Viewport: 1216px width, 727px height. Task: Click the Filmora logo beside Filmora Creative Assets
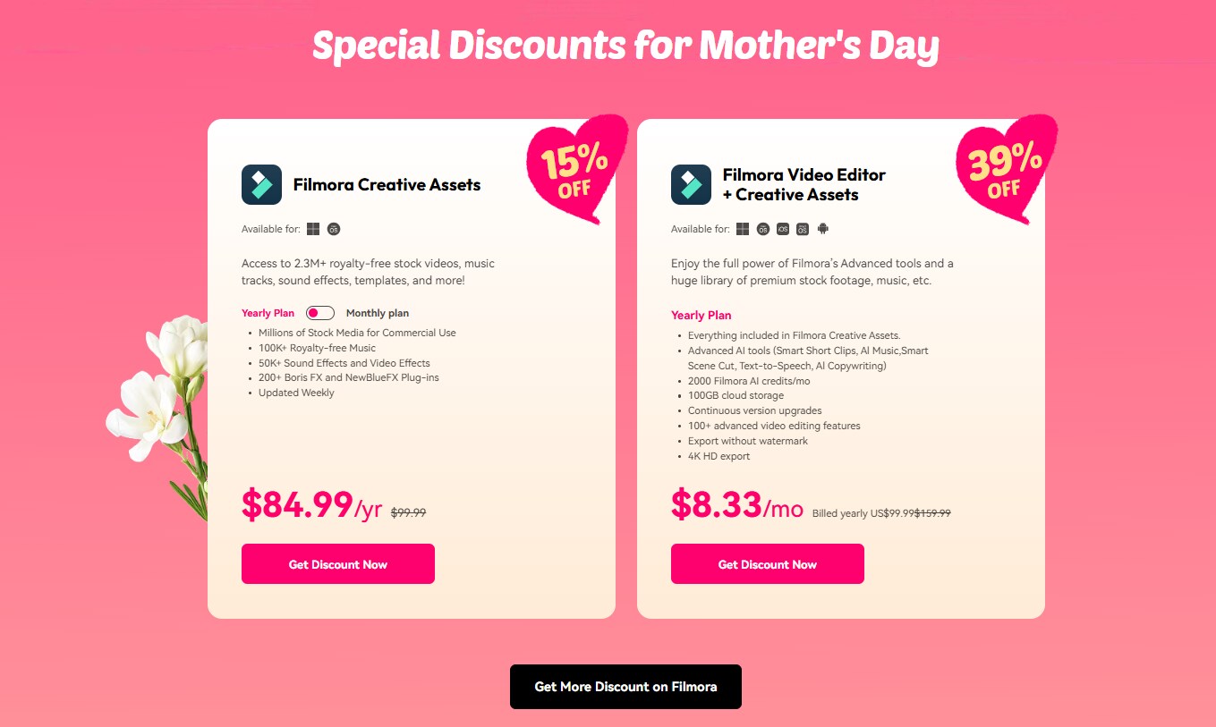pos(261,184)
